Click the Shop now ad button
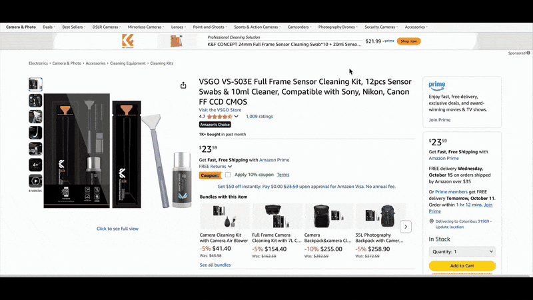533x300 pixels. click(x=408, y=41)
